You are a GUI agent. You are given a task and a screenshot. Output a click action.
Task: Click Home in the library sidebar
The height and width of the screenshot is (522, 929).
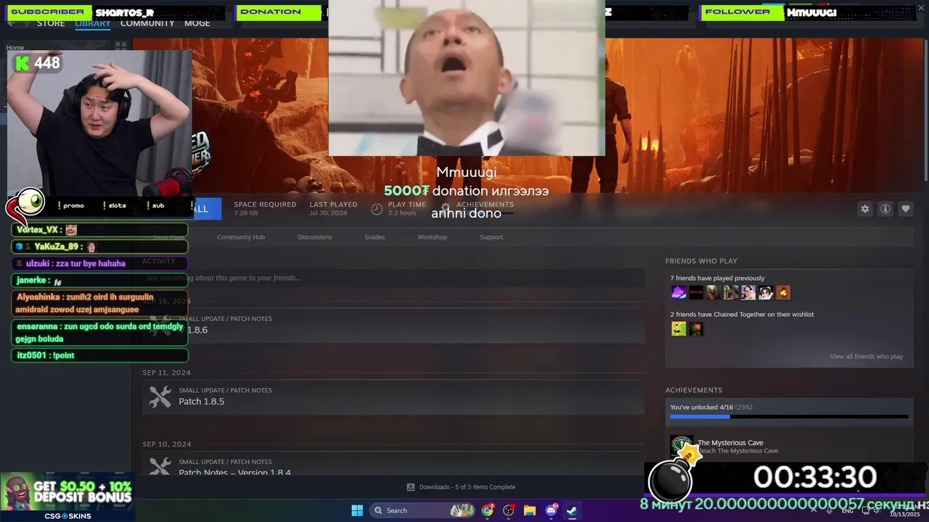pyautogui.click(x=15, y=48)
